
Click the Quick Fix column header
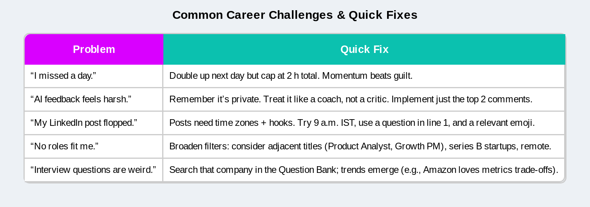click(364, 49)
